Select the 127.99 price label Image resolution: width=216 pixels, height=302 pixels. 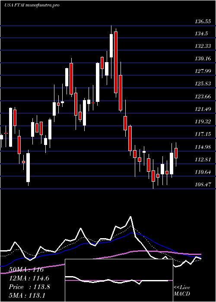(203, 71)
